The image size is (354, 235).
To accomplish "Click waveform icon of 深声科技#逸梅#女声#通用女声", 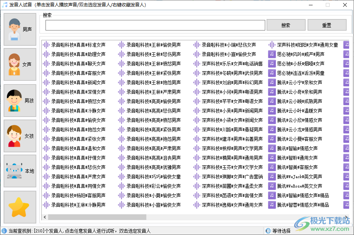I will point(197,205).
